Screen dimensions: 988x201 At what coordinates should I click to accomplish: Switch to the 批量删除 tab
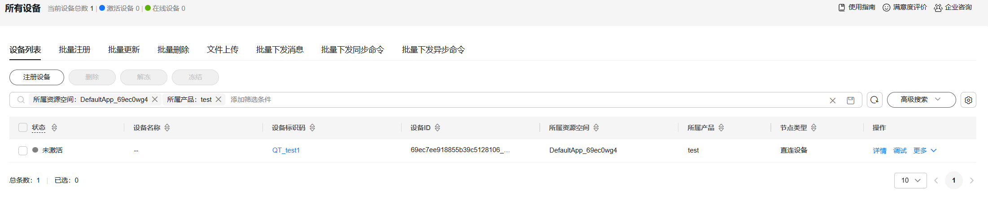(x=173, y=50)
